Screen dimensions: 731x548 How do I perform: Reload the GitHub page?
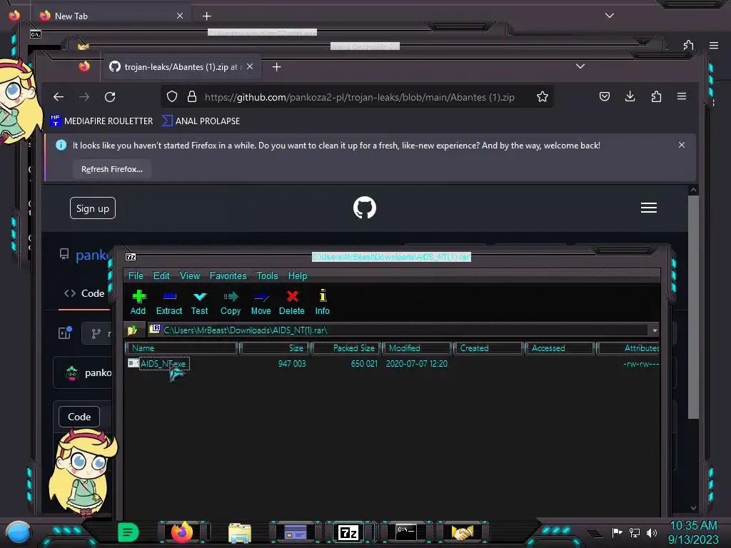[x=110, y=97]
